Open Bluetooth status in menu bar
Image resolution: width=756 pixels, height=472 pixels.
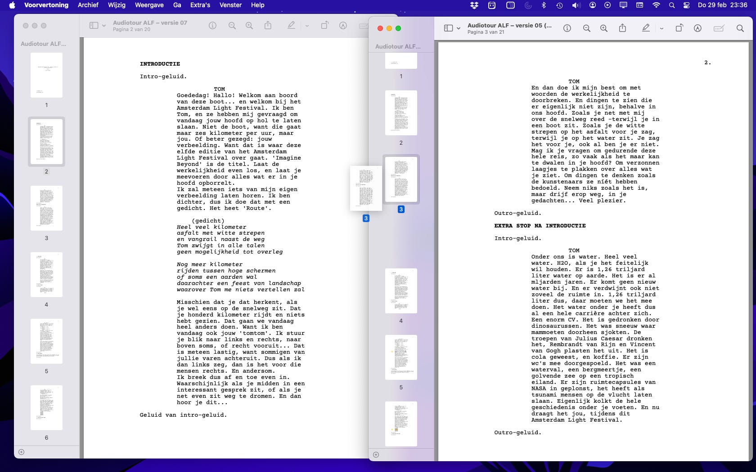coord(544,5)
